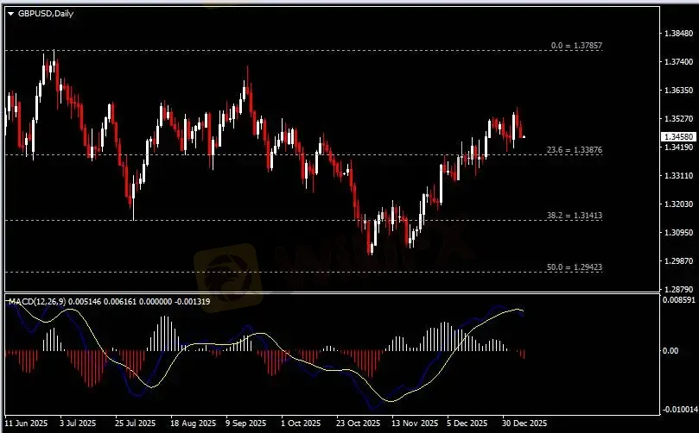Click the 11 Jun 2025 date label

(x=26, y=423)
